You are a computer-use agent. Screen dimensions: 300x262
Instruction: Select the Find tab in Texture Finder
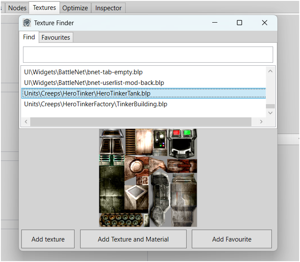29,37
